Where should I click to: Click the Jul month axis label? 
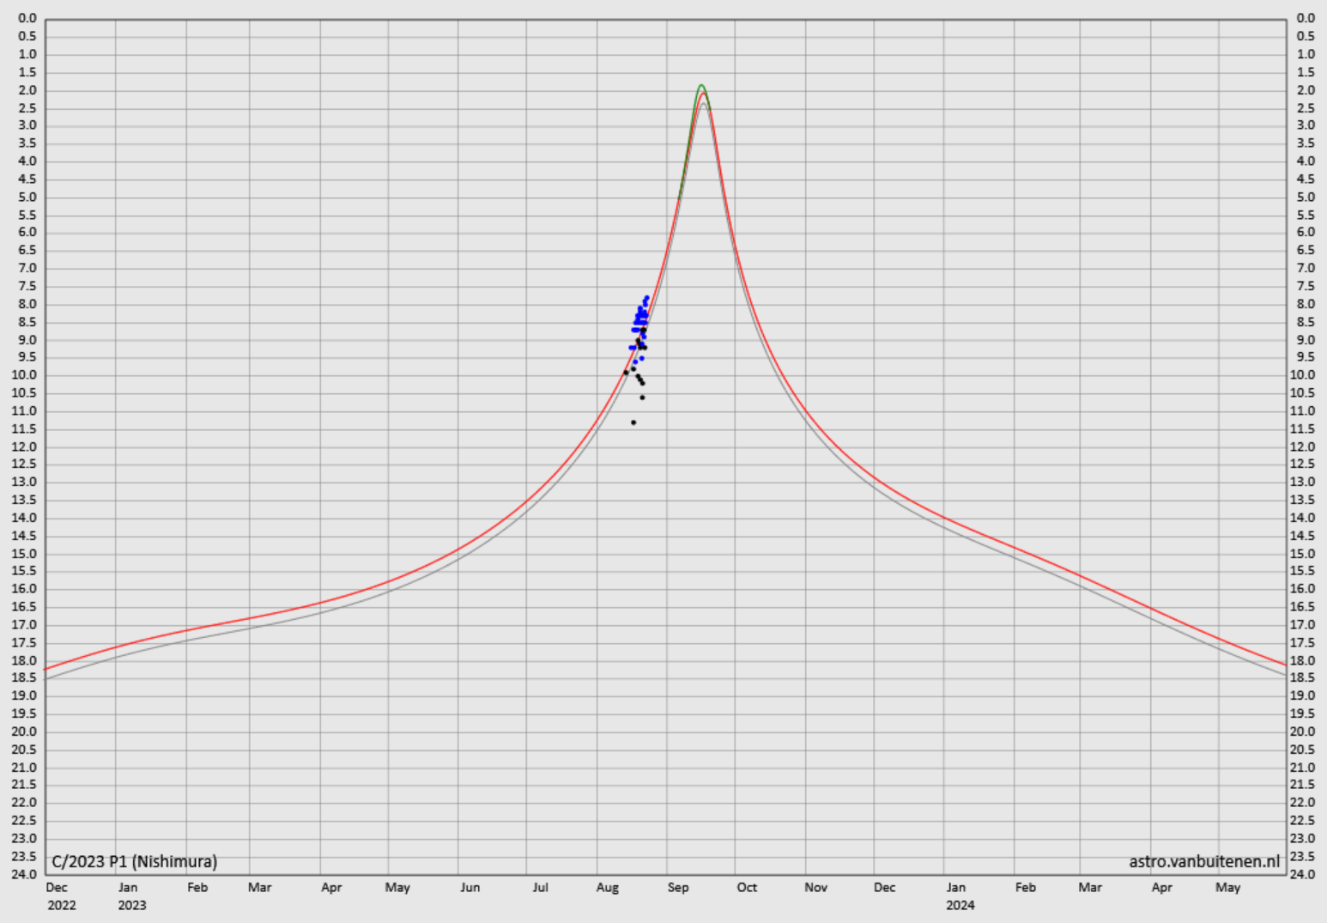pos(540,887)
